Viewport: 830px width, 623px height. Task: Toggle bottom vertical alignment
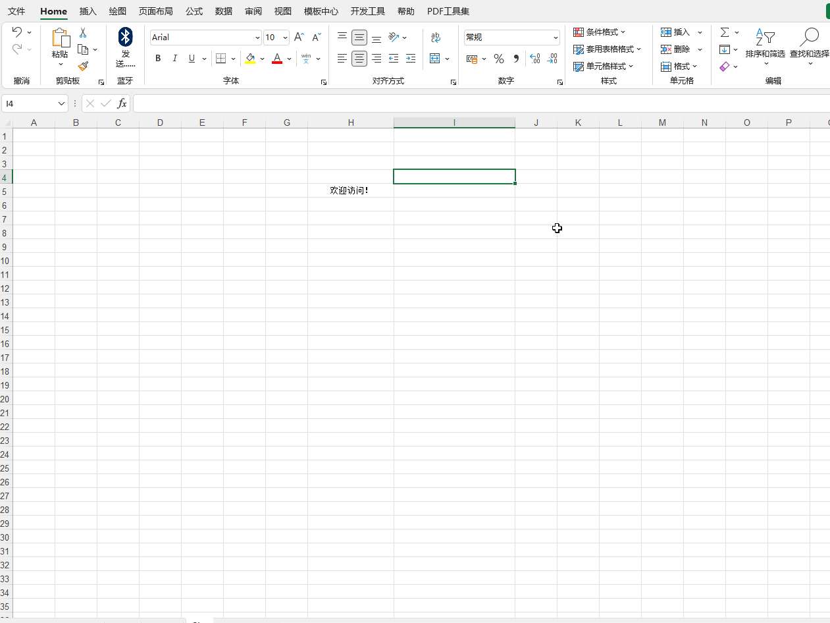click(376, 38)
